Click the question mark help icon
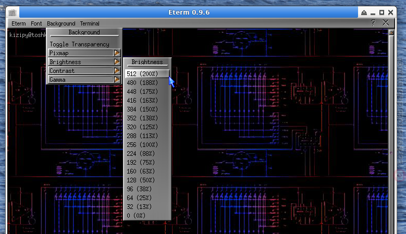This screenshot has width=406, height=234. click(373, 23)
